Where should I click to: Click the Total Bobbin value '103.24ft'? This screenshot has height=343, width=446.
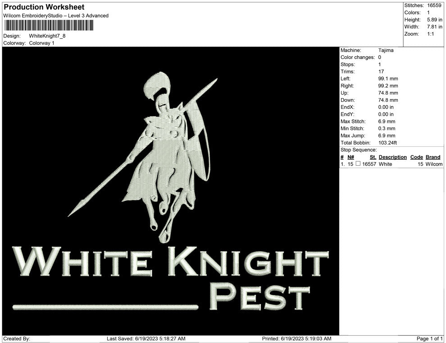click(387, 143)
